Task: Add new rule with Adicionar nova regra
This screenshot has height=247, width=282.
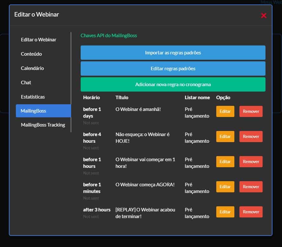Action: tap(173, 85)
